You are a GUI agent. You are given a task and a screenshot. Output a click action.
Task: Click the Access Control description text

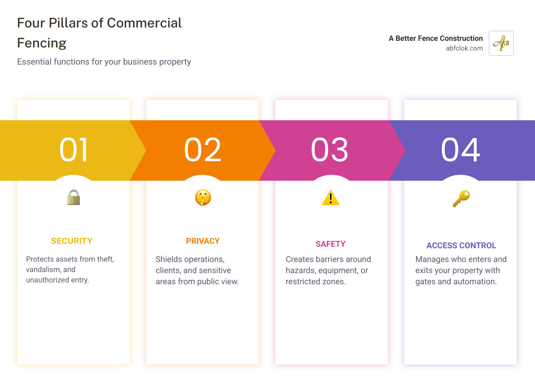click(x=461, y=270)
